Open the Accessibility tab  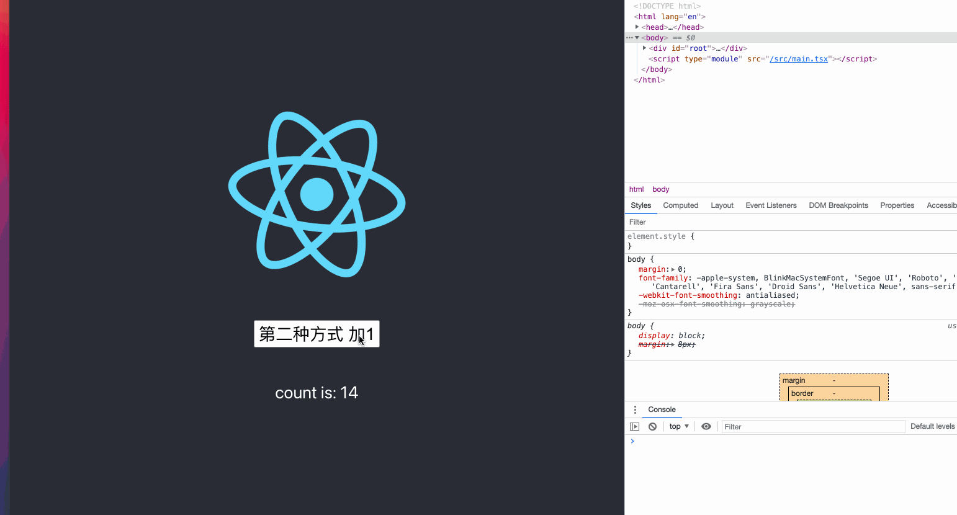[x=941, y=205]
